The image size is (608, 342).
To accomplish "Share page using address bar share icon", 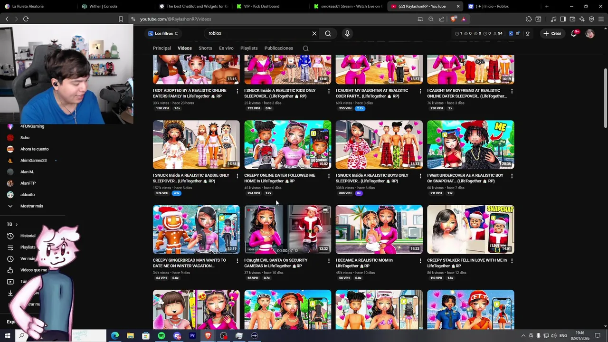I will [442, 19].
